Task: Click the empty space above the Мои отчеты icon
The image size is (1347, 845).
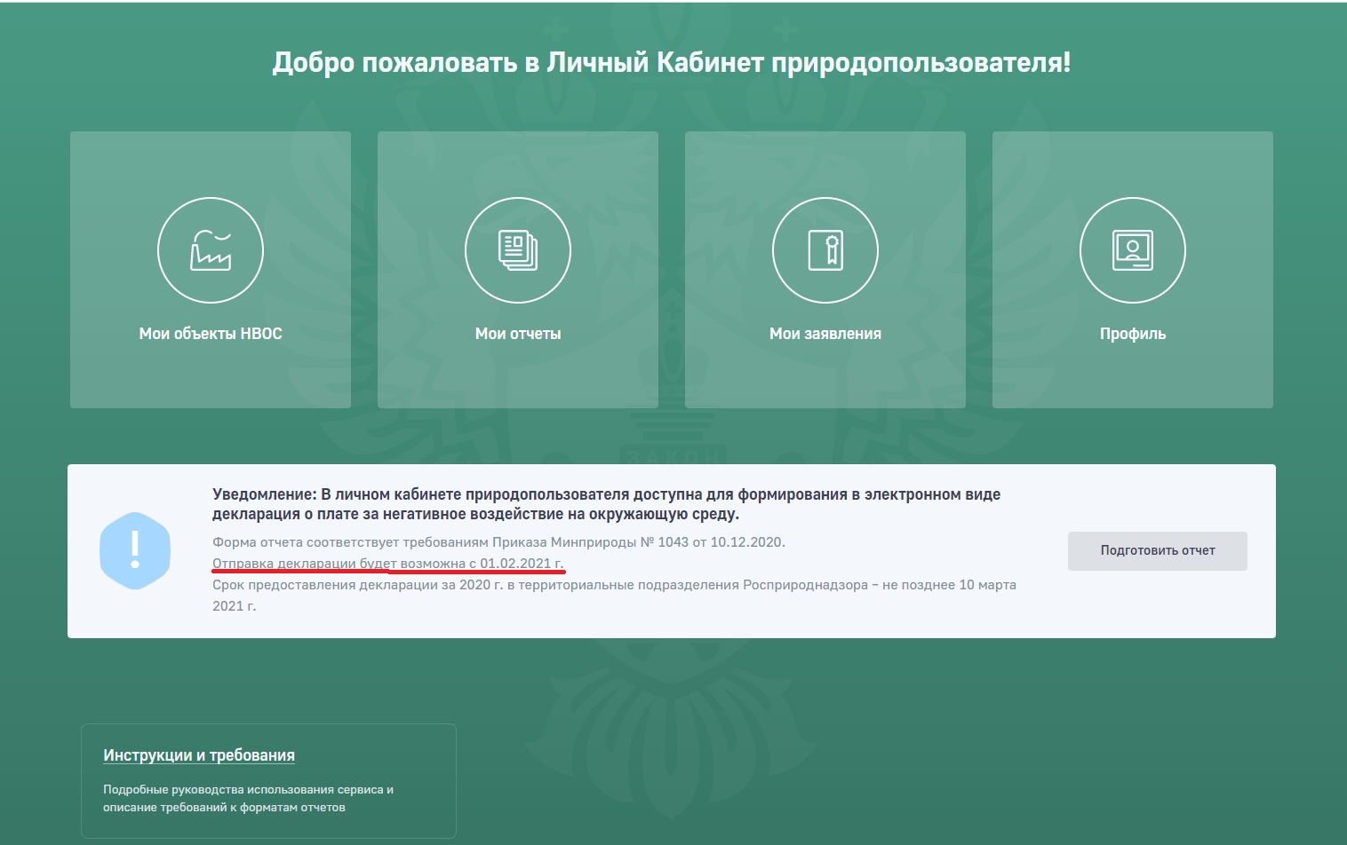Action: point(518,164)
